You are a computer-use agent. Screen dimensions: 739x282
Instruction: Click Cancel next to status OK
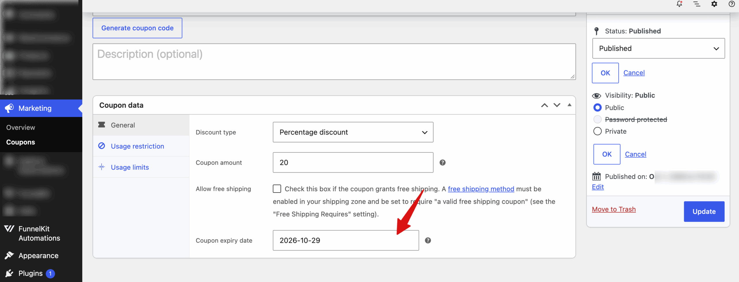(634, 73)
